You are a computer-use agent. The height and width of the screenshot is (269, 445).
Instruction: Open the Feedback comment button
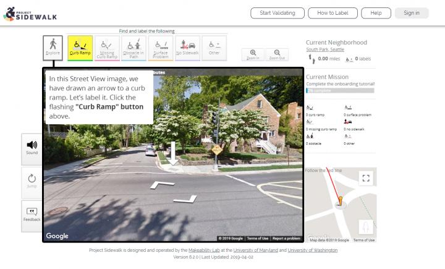click(x=32, y=215)
